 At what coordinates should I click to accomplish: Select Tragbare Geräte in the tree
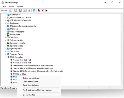[x=17, y=54]
